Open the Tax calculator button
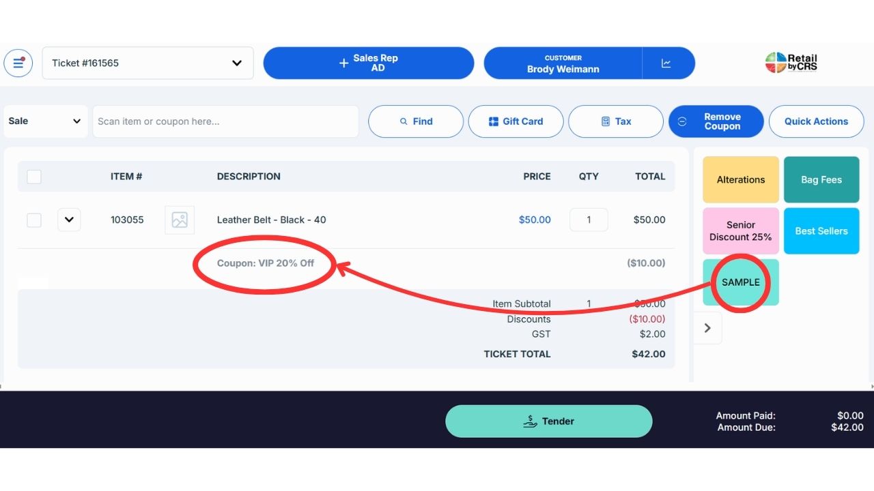 (615, 121)
